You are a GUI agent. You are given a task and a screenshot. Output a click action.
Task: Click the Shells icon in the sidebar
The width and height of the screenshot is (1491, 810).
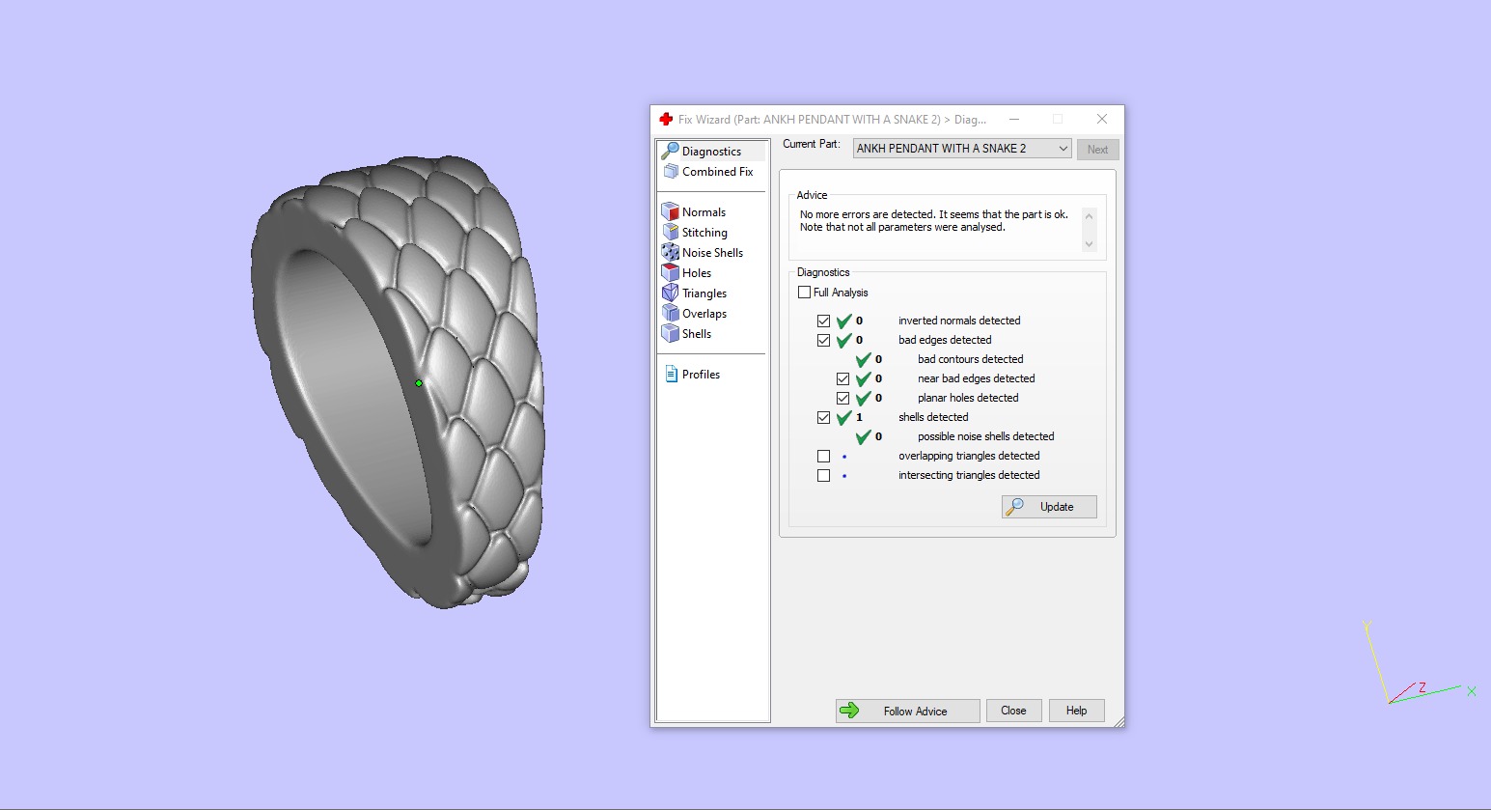pos(671,333)
